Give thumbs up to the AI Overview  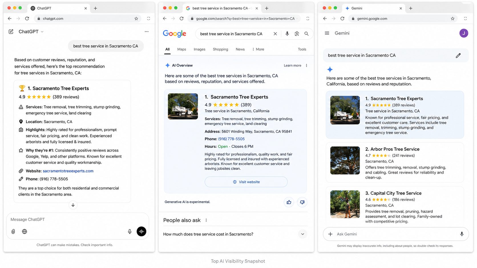(x=289, y=202)
